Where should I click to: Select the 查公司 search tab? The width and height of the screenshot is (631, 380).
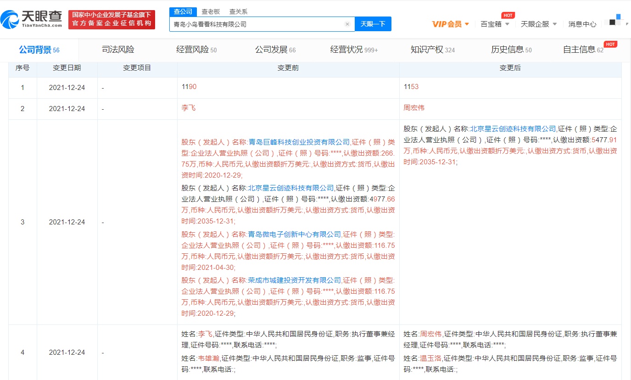tap(183, 12)
